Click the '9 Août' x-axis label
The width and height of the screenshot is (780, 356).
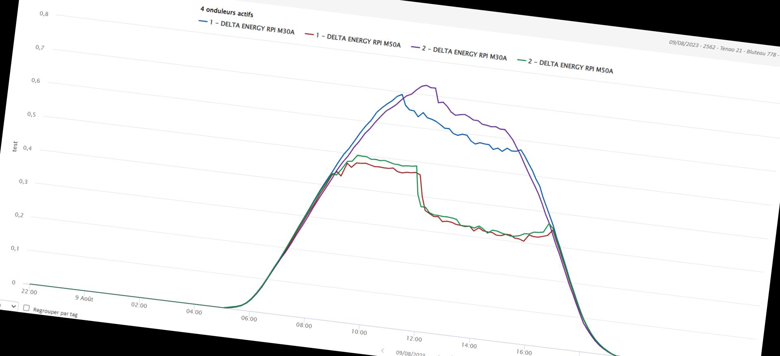point(84,298)
